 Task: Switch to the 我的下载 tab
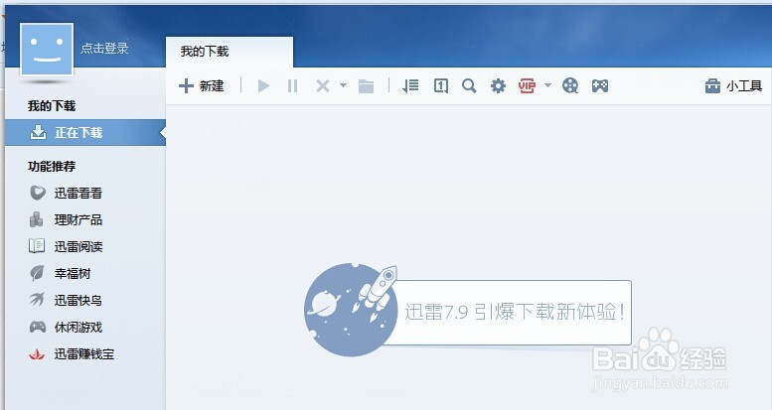pyautogui.click(x=230, y=52)
